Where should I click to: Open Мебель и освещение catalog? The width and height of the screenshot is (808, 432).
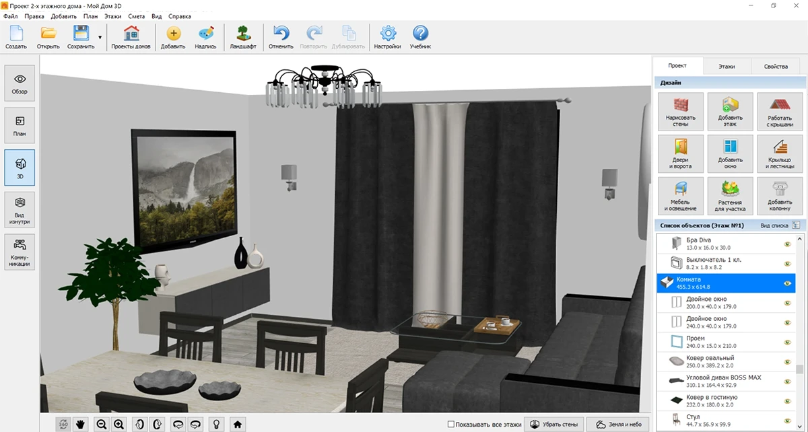[x=681, y=196]
